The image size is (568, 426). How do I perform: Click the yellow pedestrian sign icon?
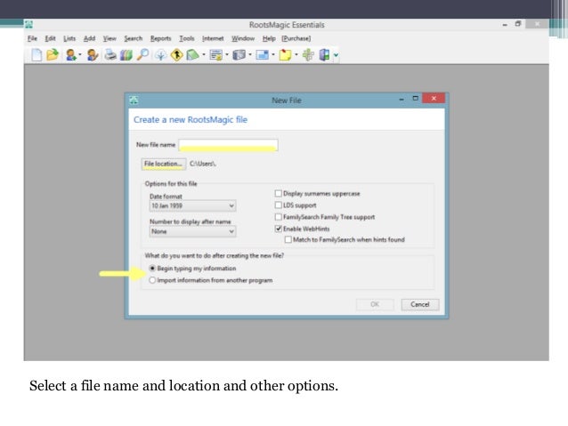pos(177,55)
